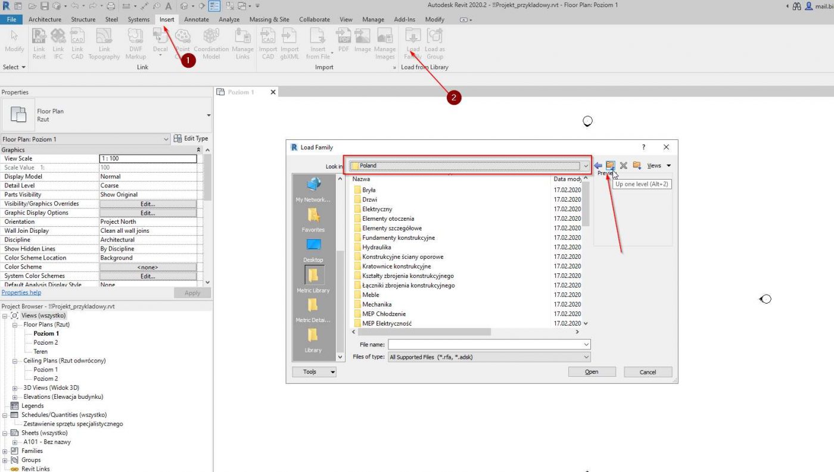Open the Files of type dropdown
The image size is (834, 472).
point(586,356)
